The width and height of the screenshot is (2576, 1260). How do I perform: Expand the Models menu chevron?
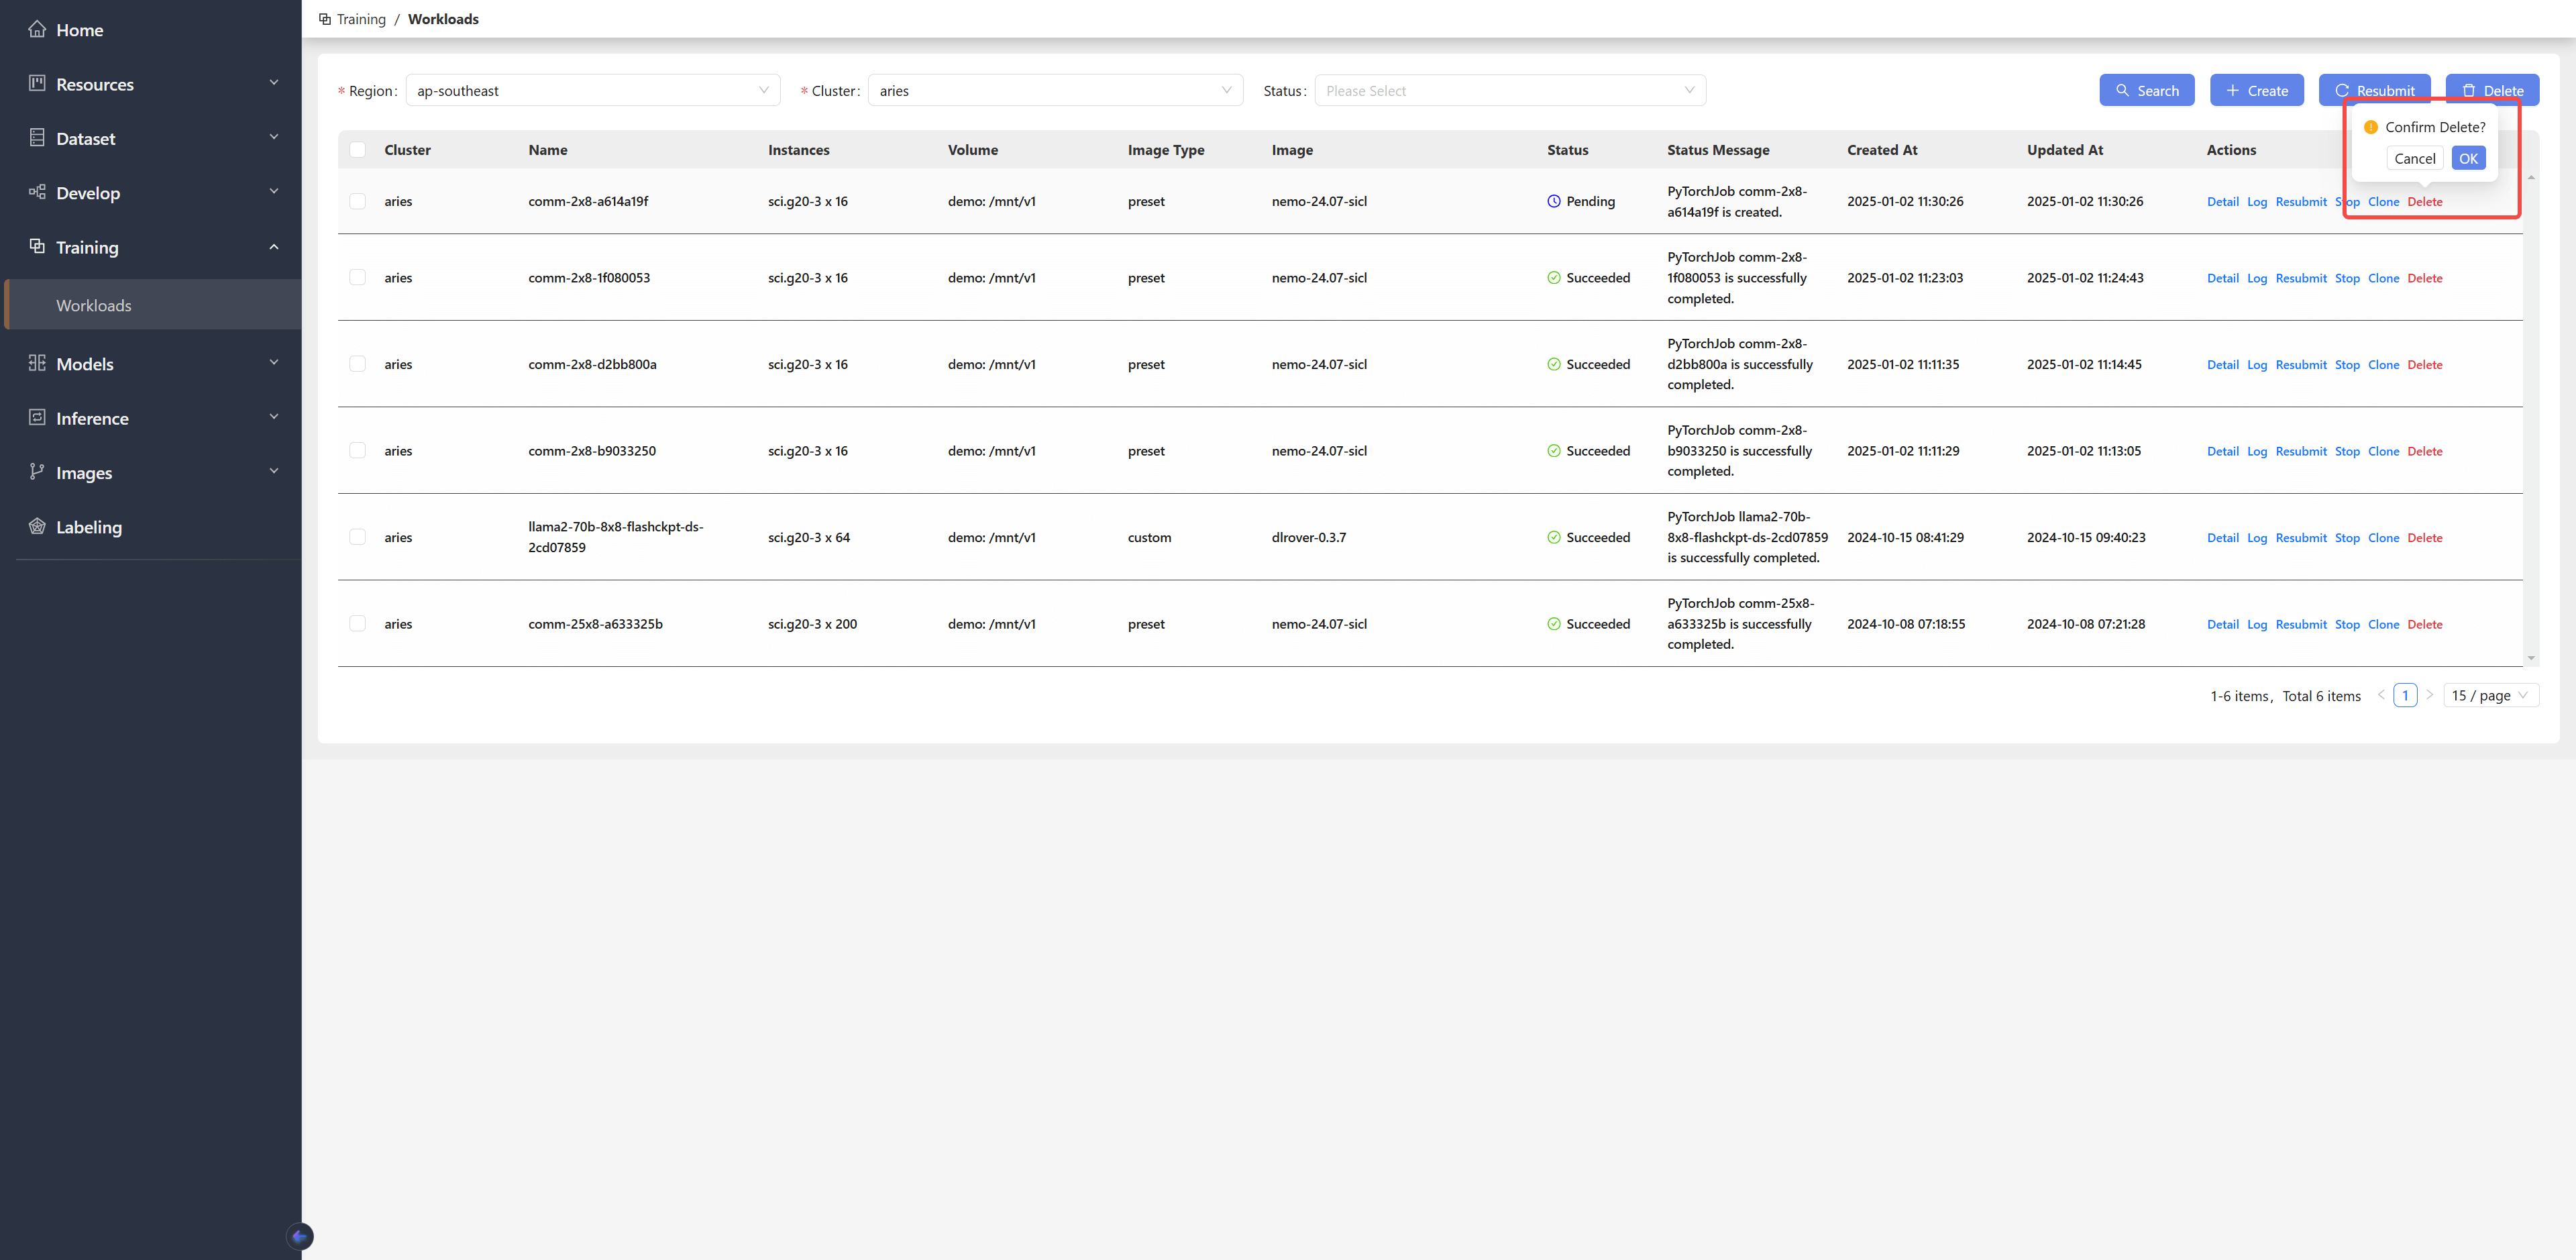click(x=274, y=362)
